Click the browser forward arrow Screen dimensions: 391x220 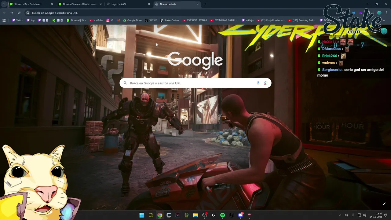click(12, 13)
